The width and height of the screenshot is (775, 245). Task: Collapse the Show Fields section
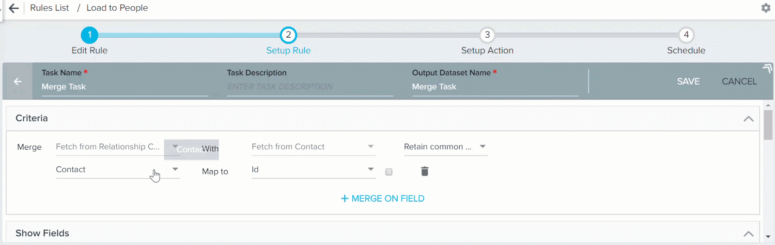point(748,234)
